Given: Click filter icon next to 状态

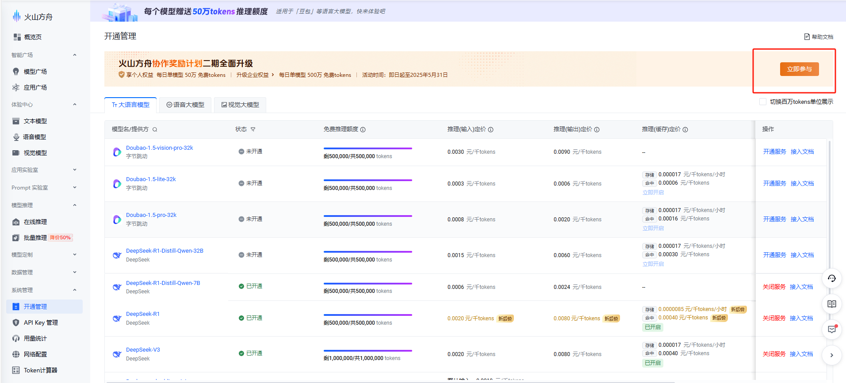Looking at the screenshot, I should point(253,129).
